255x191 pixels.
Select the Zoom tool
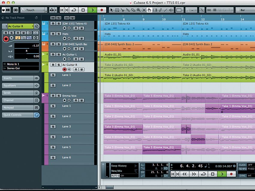139,10
